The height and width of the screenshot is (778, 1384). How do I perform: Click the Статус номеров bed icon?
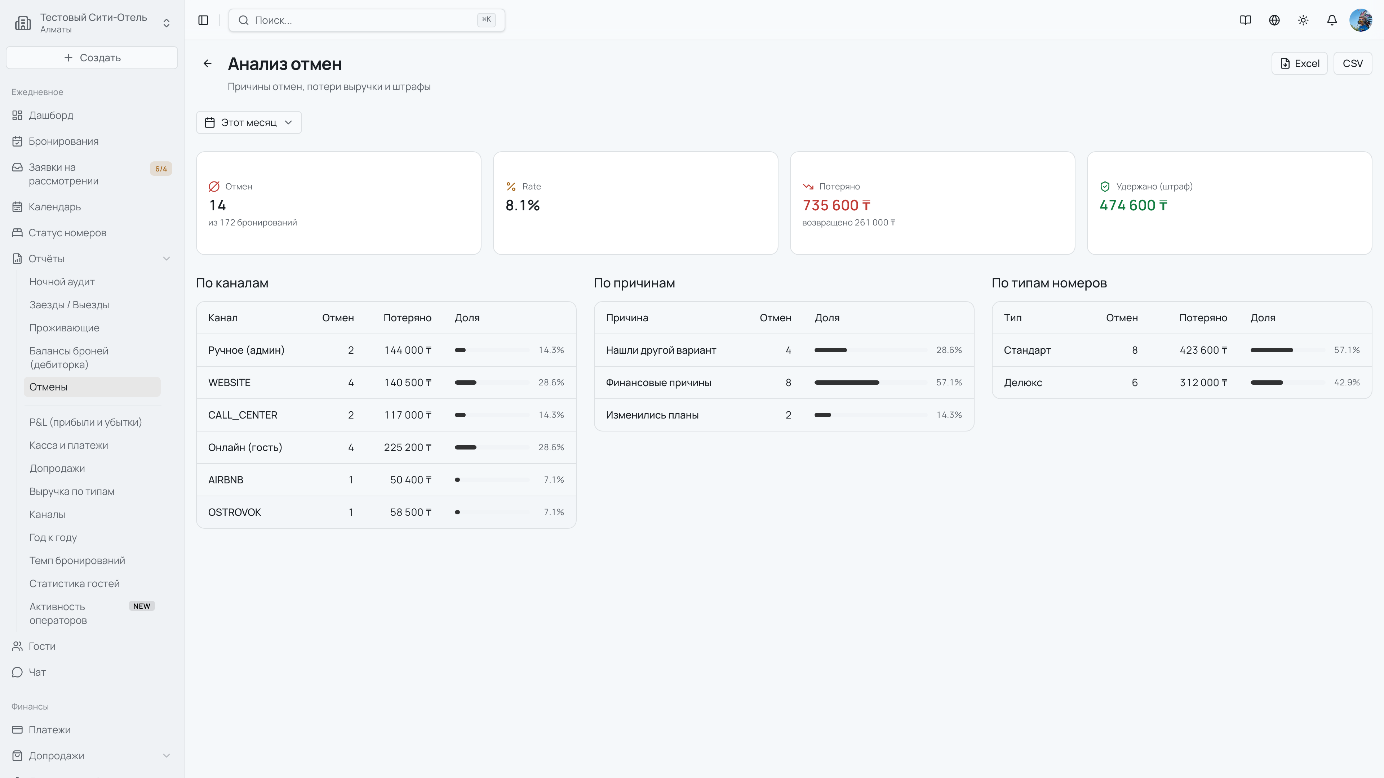pos(17,232)
